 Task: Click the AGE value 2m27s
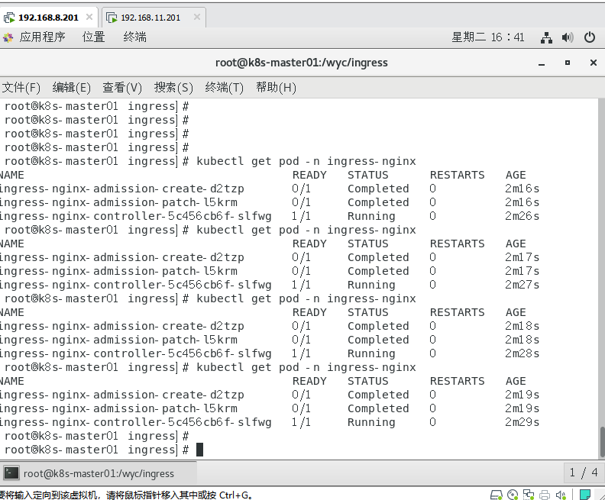coord(522,285)
